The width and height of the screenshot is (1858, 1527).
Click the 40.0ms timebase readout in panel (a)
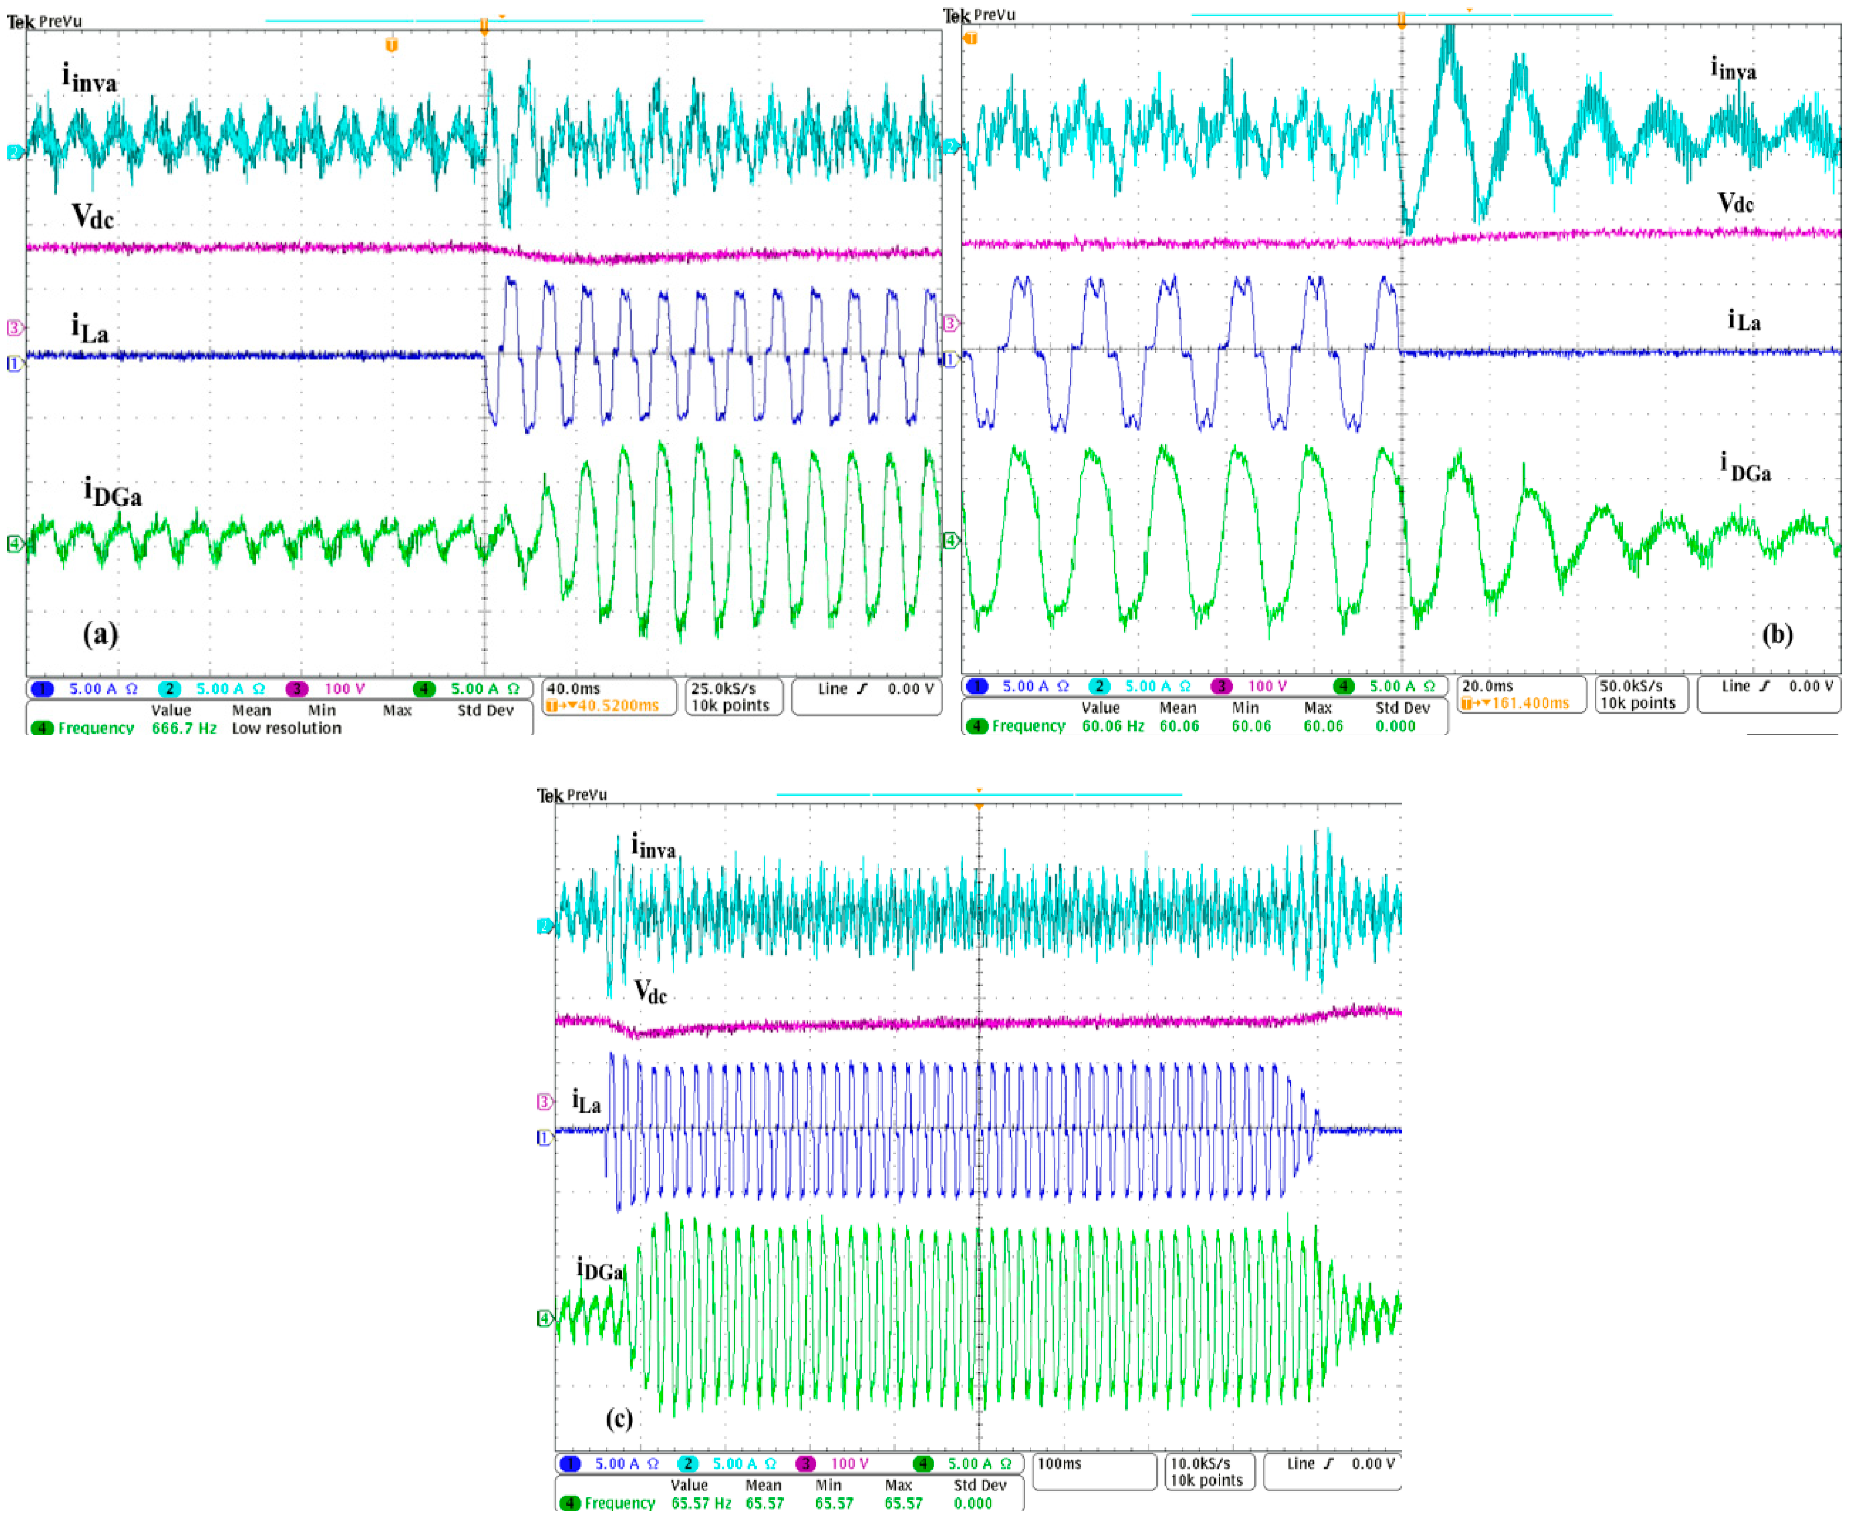[575, 689]
